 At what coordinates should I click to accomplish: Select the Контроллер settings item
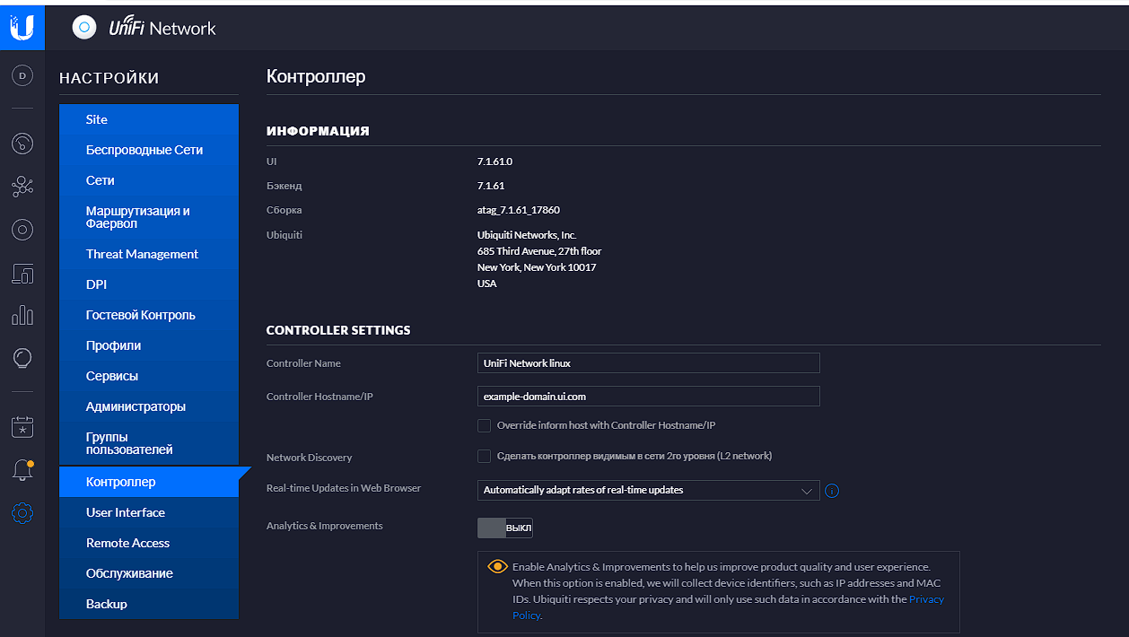pos(149,482)
